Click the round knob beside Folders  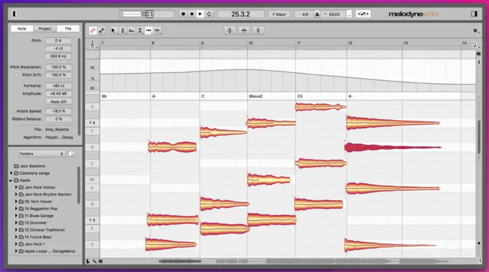click(72, 154)
